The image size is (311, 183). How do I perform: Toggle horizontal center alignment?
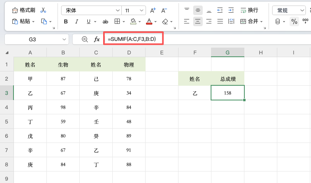coord(198,21)
